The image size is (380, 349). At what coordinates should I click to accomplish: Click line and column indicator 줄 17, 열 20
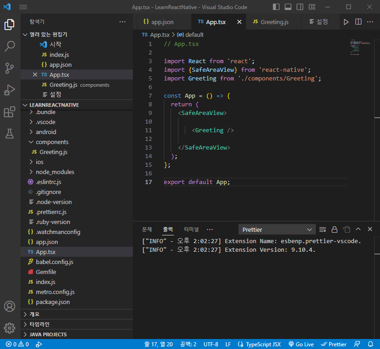click(x=158, y=344)
